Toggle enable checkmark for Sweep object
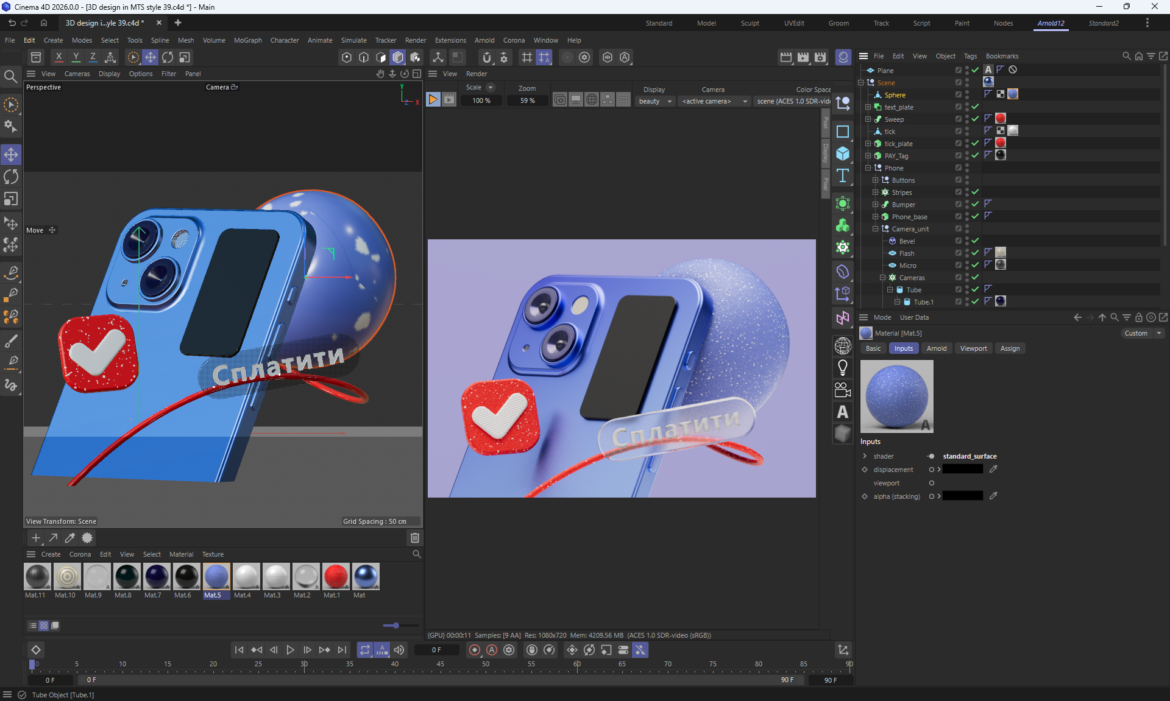The width and height of the screenshot is (1170, 701). [x=975, y=119]
